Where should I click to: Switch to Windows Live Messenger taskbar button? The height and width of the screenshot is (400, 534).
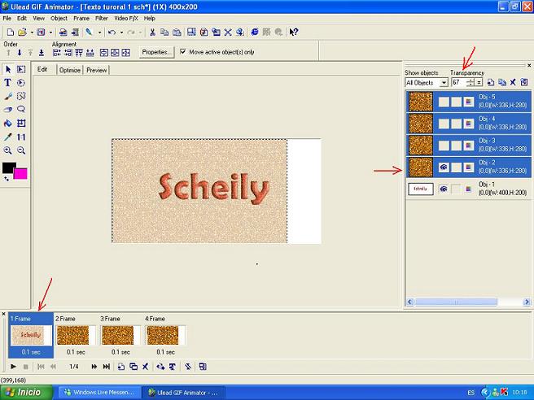click(99, 393)
